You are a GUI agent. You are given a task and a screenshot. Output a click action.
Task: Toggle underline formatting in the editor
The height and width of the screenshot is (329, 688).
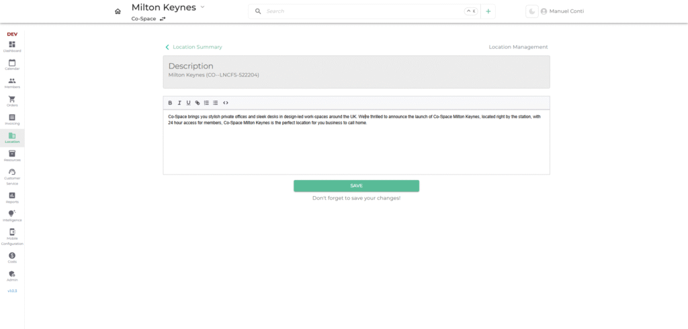188,103
